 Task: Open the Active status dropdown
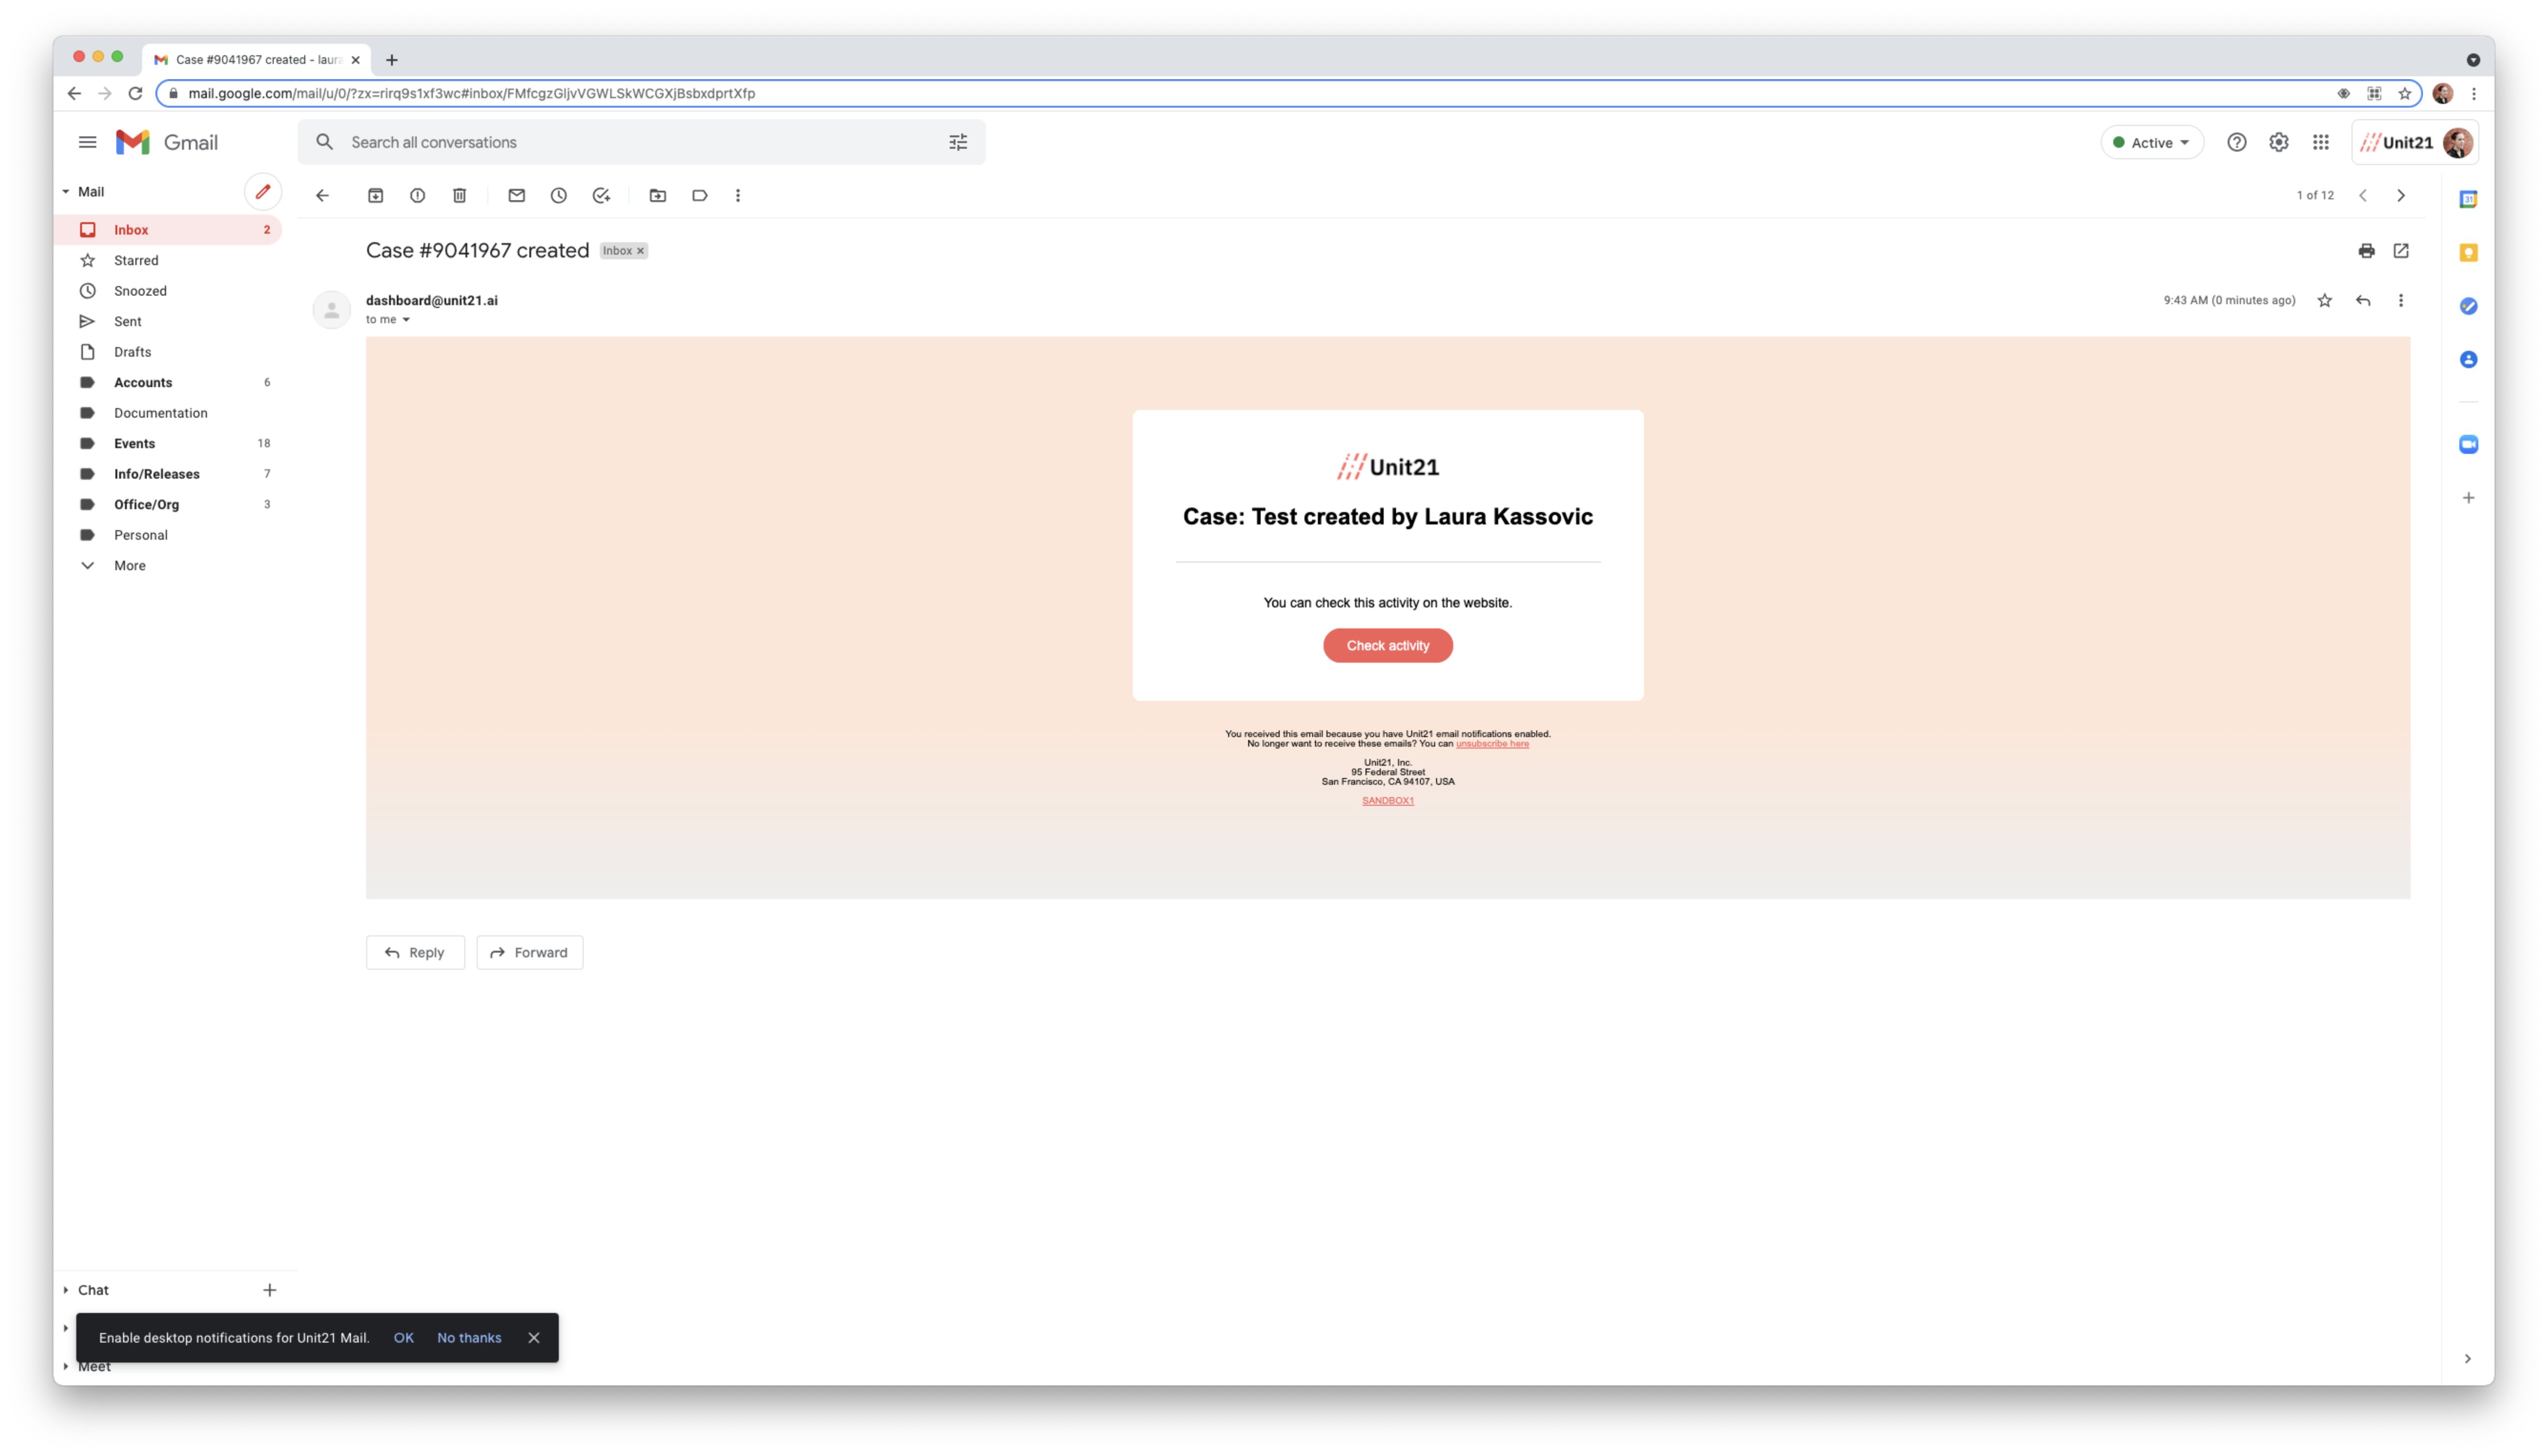click(x=2152, y=142)
